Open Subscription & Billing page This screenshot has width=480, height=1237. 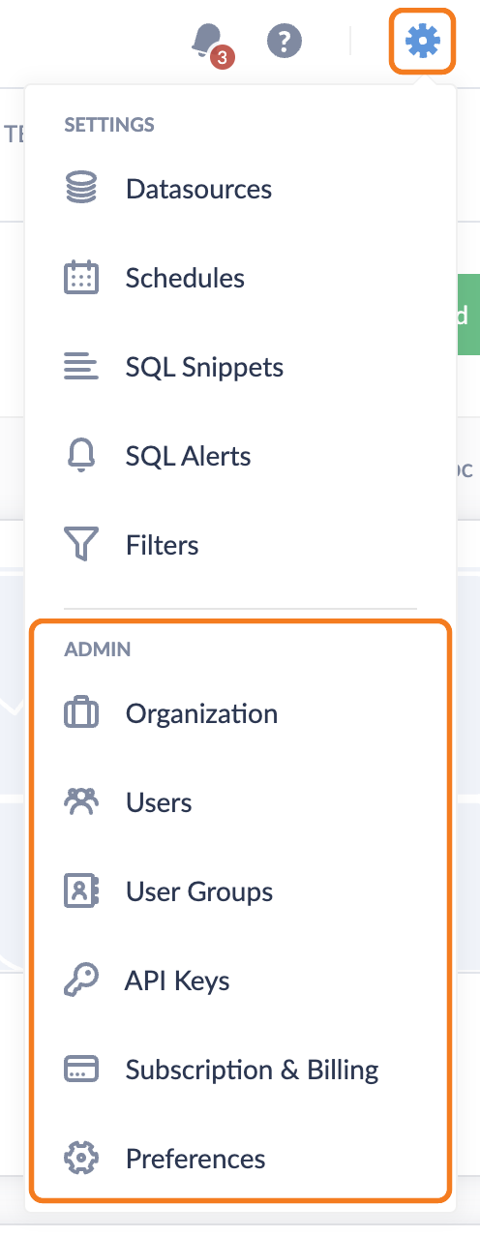point(240,1070)
